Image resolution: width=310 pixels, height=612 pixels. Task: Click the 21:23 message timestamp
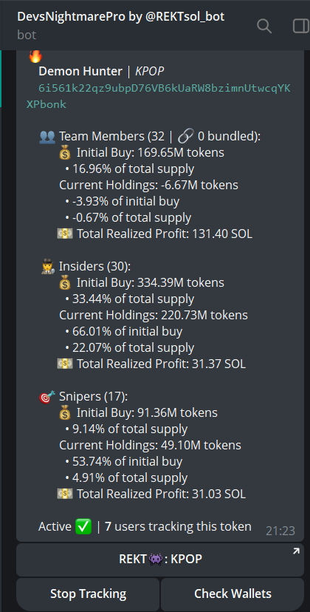click(x=280, y=531)
